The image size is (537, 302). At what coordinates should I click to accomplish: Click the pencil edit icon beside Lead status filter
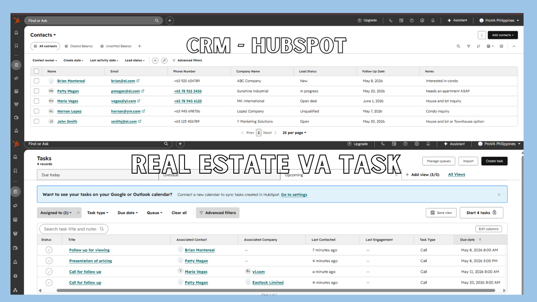pyautogui.click(x=164, y=60)
